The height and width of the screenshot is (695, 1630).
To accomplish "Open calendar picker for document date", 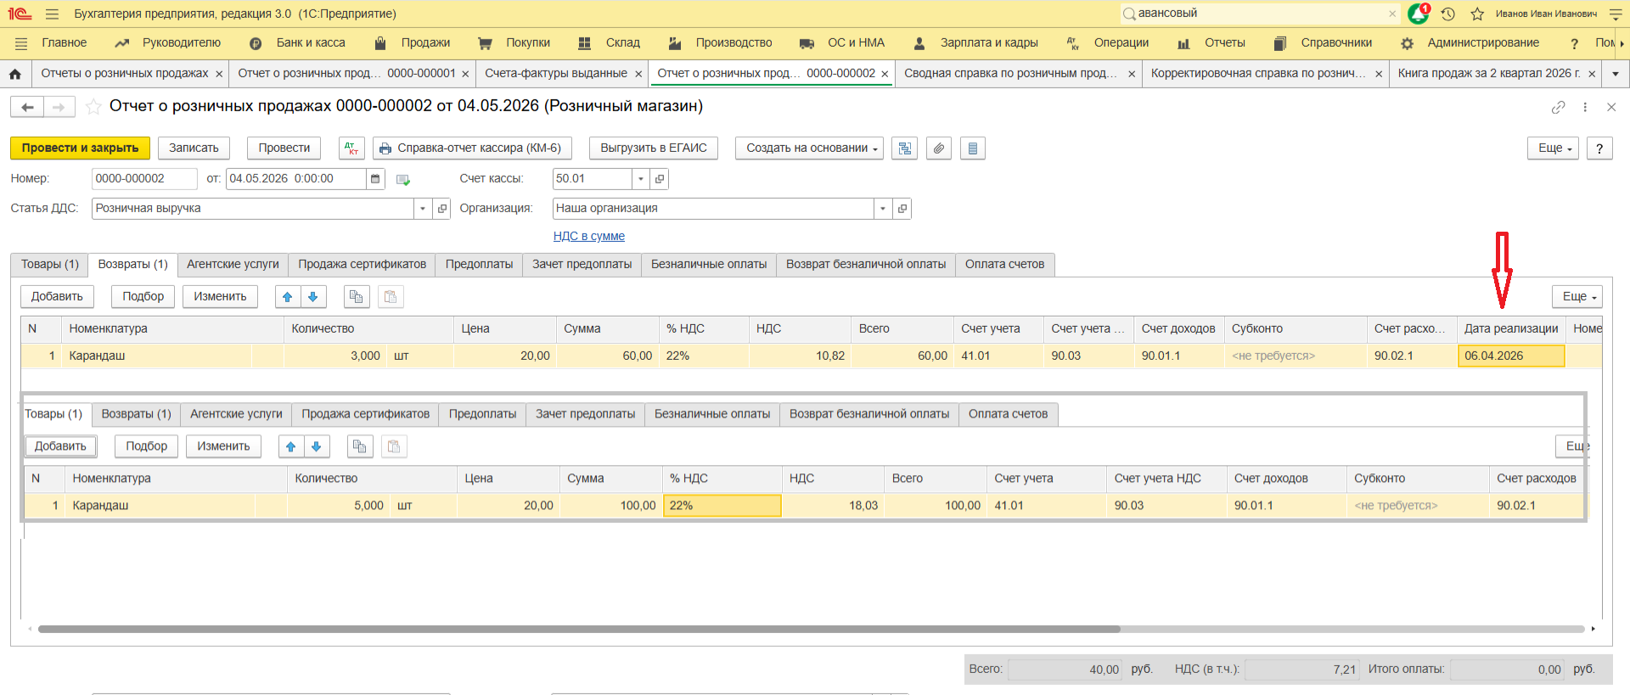I will [x=375, y=179].
